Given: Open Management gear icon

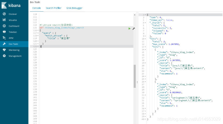Looking at the screenshot, I should [4, 56].
